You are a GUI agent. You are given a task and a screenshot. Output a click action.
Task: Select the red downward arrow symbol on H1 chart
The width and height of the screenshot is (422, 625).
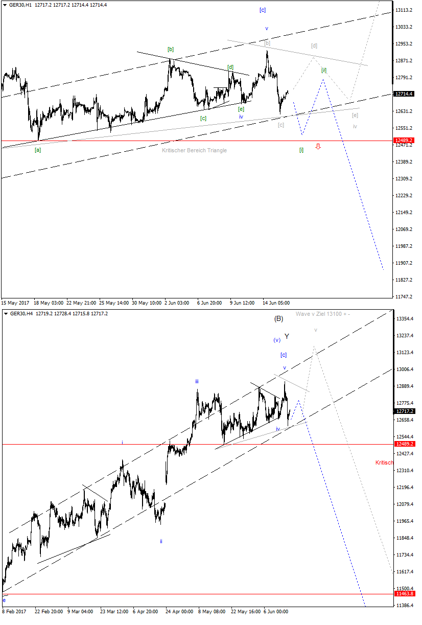pyautogui.click(x=318, y=147)
